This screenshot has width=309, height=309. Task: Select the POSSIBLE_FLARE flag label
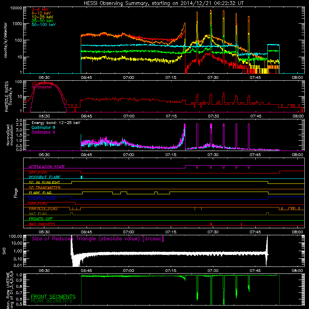[x=44, y=177]
